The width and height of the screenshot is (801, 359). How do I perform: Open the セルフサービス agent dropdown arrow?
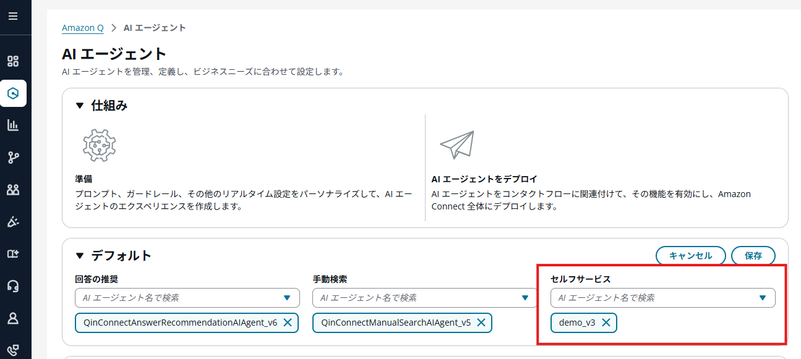763,298
